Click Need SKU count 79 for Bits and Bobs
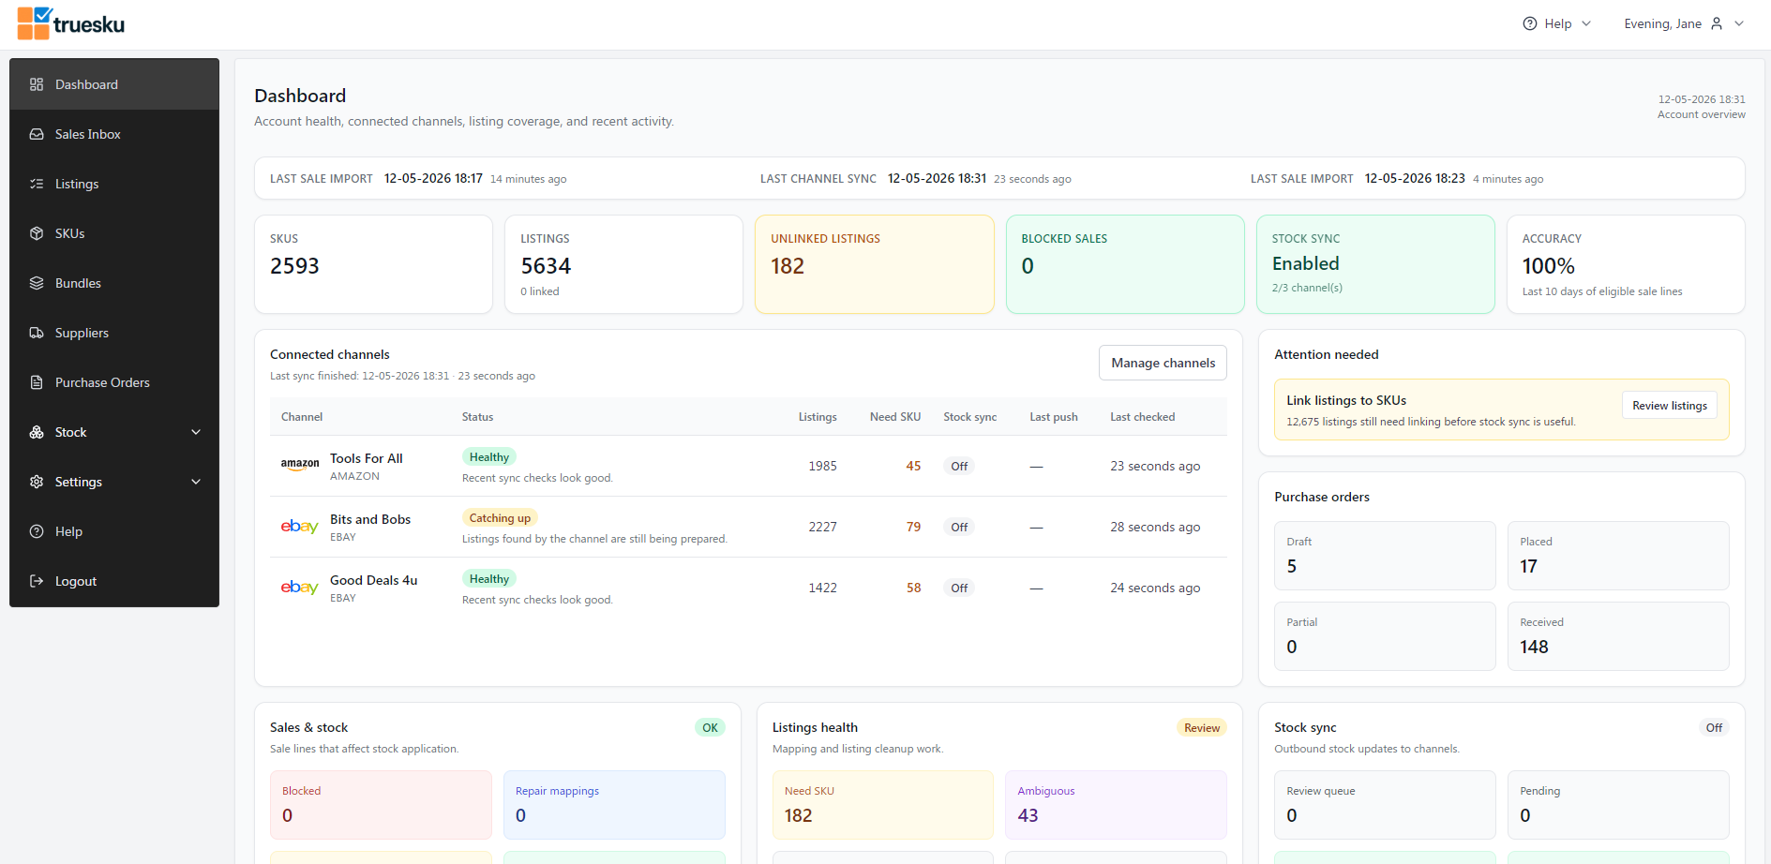This screenshot has height=864, width=1771. point(913,527)
